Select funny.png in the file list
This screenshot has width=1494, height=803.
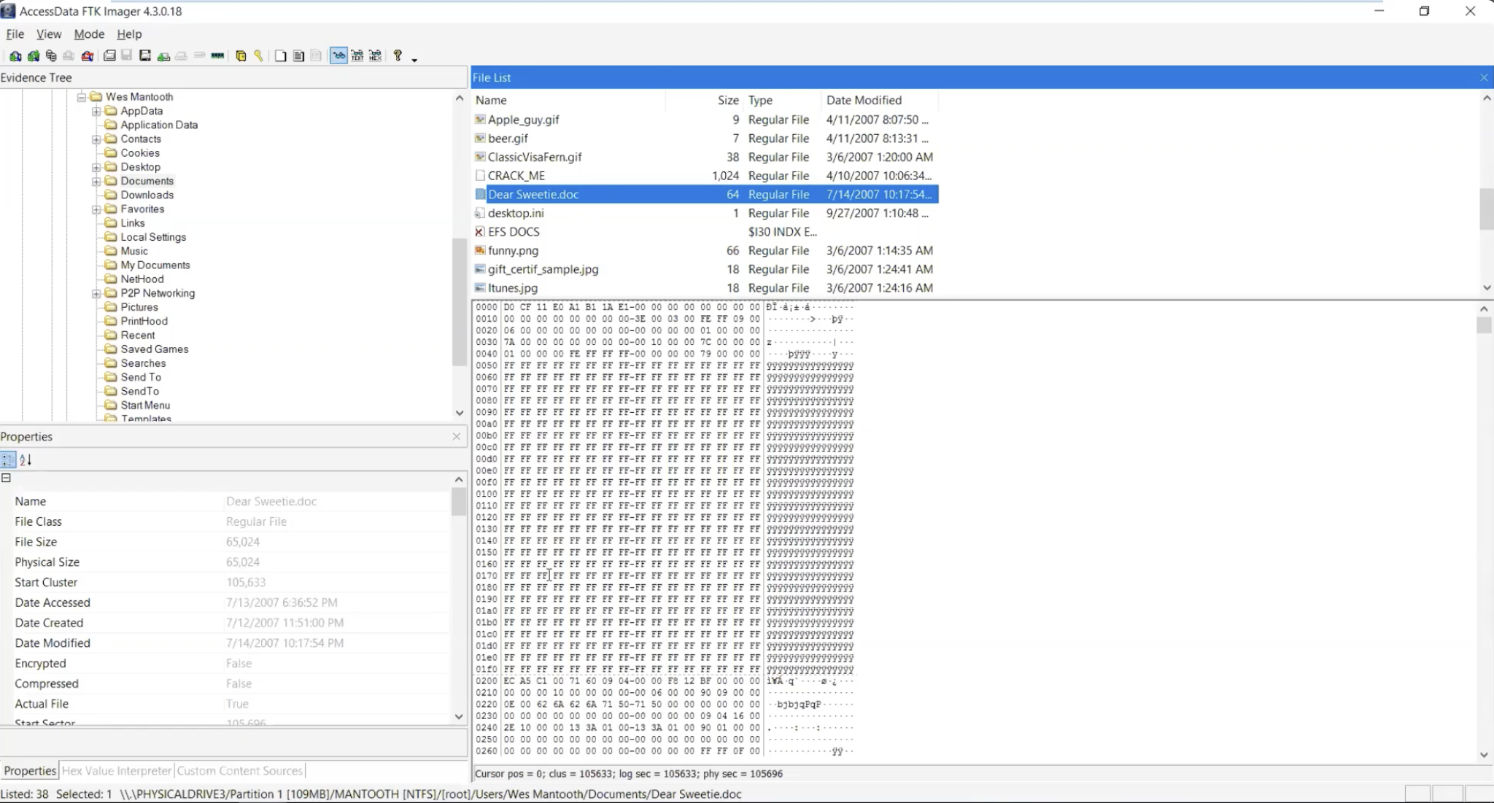coord(513,250)
